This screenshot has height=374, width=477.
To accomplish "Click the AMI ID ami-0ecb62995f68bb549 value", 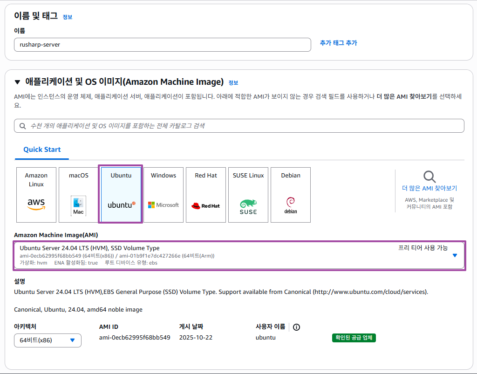I will tap(135, 338).
